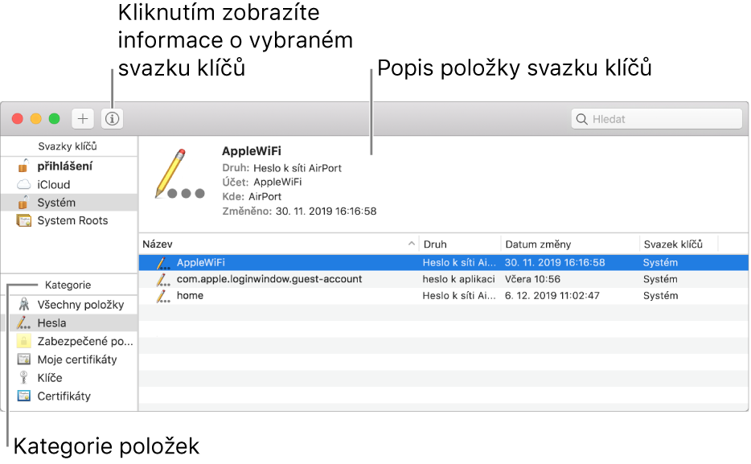Viewport: 751px width, 464px height.
Task: Click the System Roots certificate folder icon
Action: pyautogui.click(x=23, y=221)
